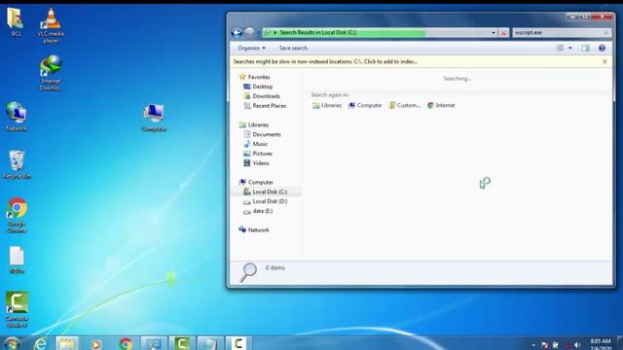Search again in Libraries

(x=327, y=106)
